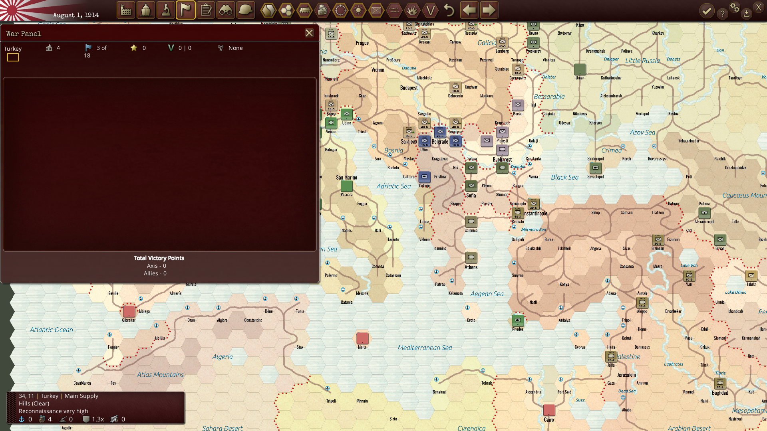Toggle the War Panel flag button
The image size is (767, 431).
186,10
